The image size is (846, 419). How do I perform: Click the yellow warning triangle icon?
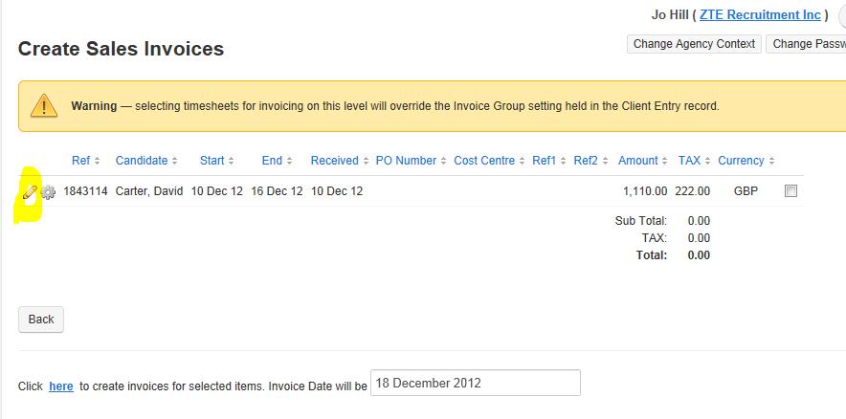click(44, 105)
